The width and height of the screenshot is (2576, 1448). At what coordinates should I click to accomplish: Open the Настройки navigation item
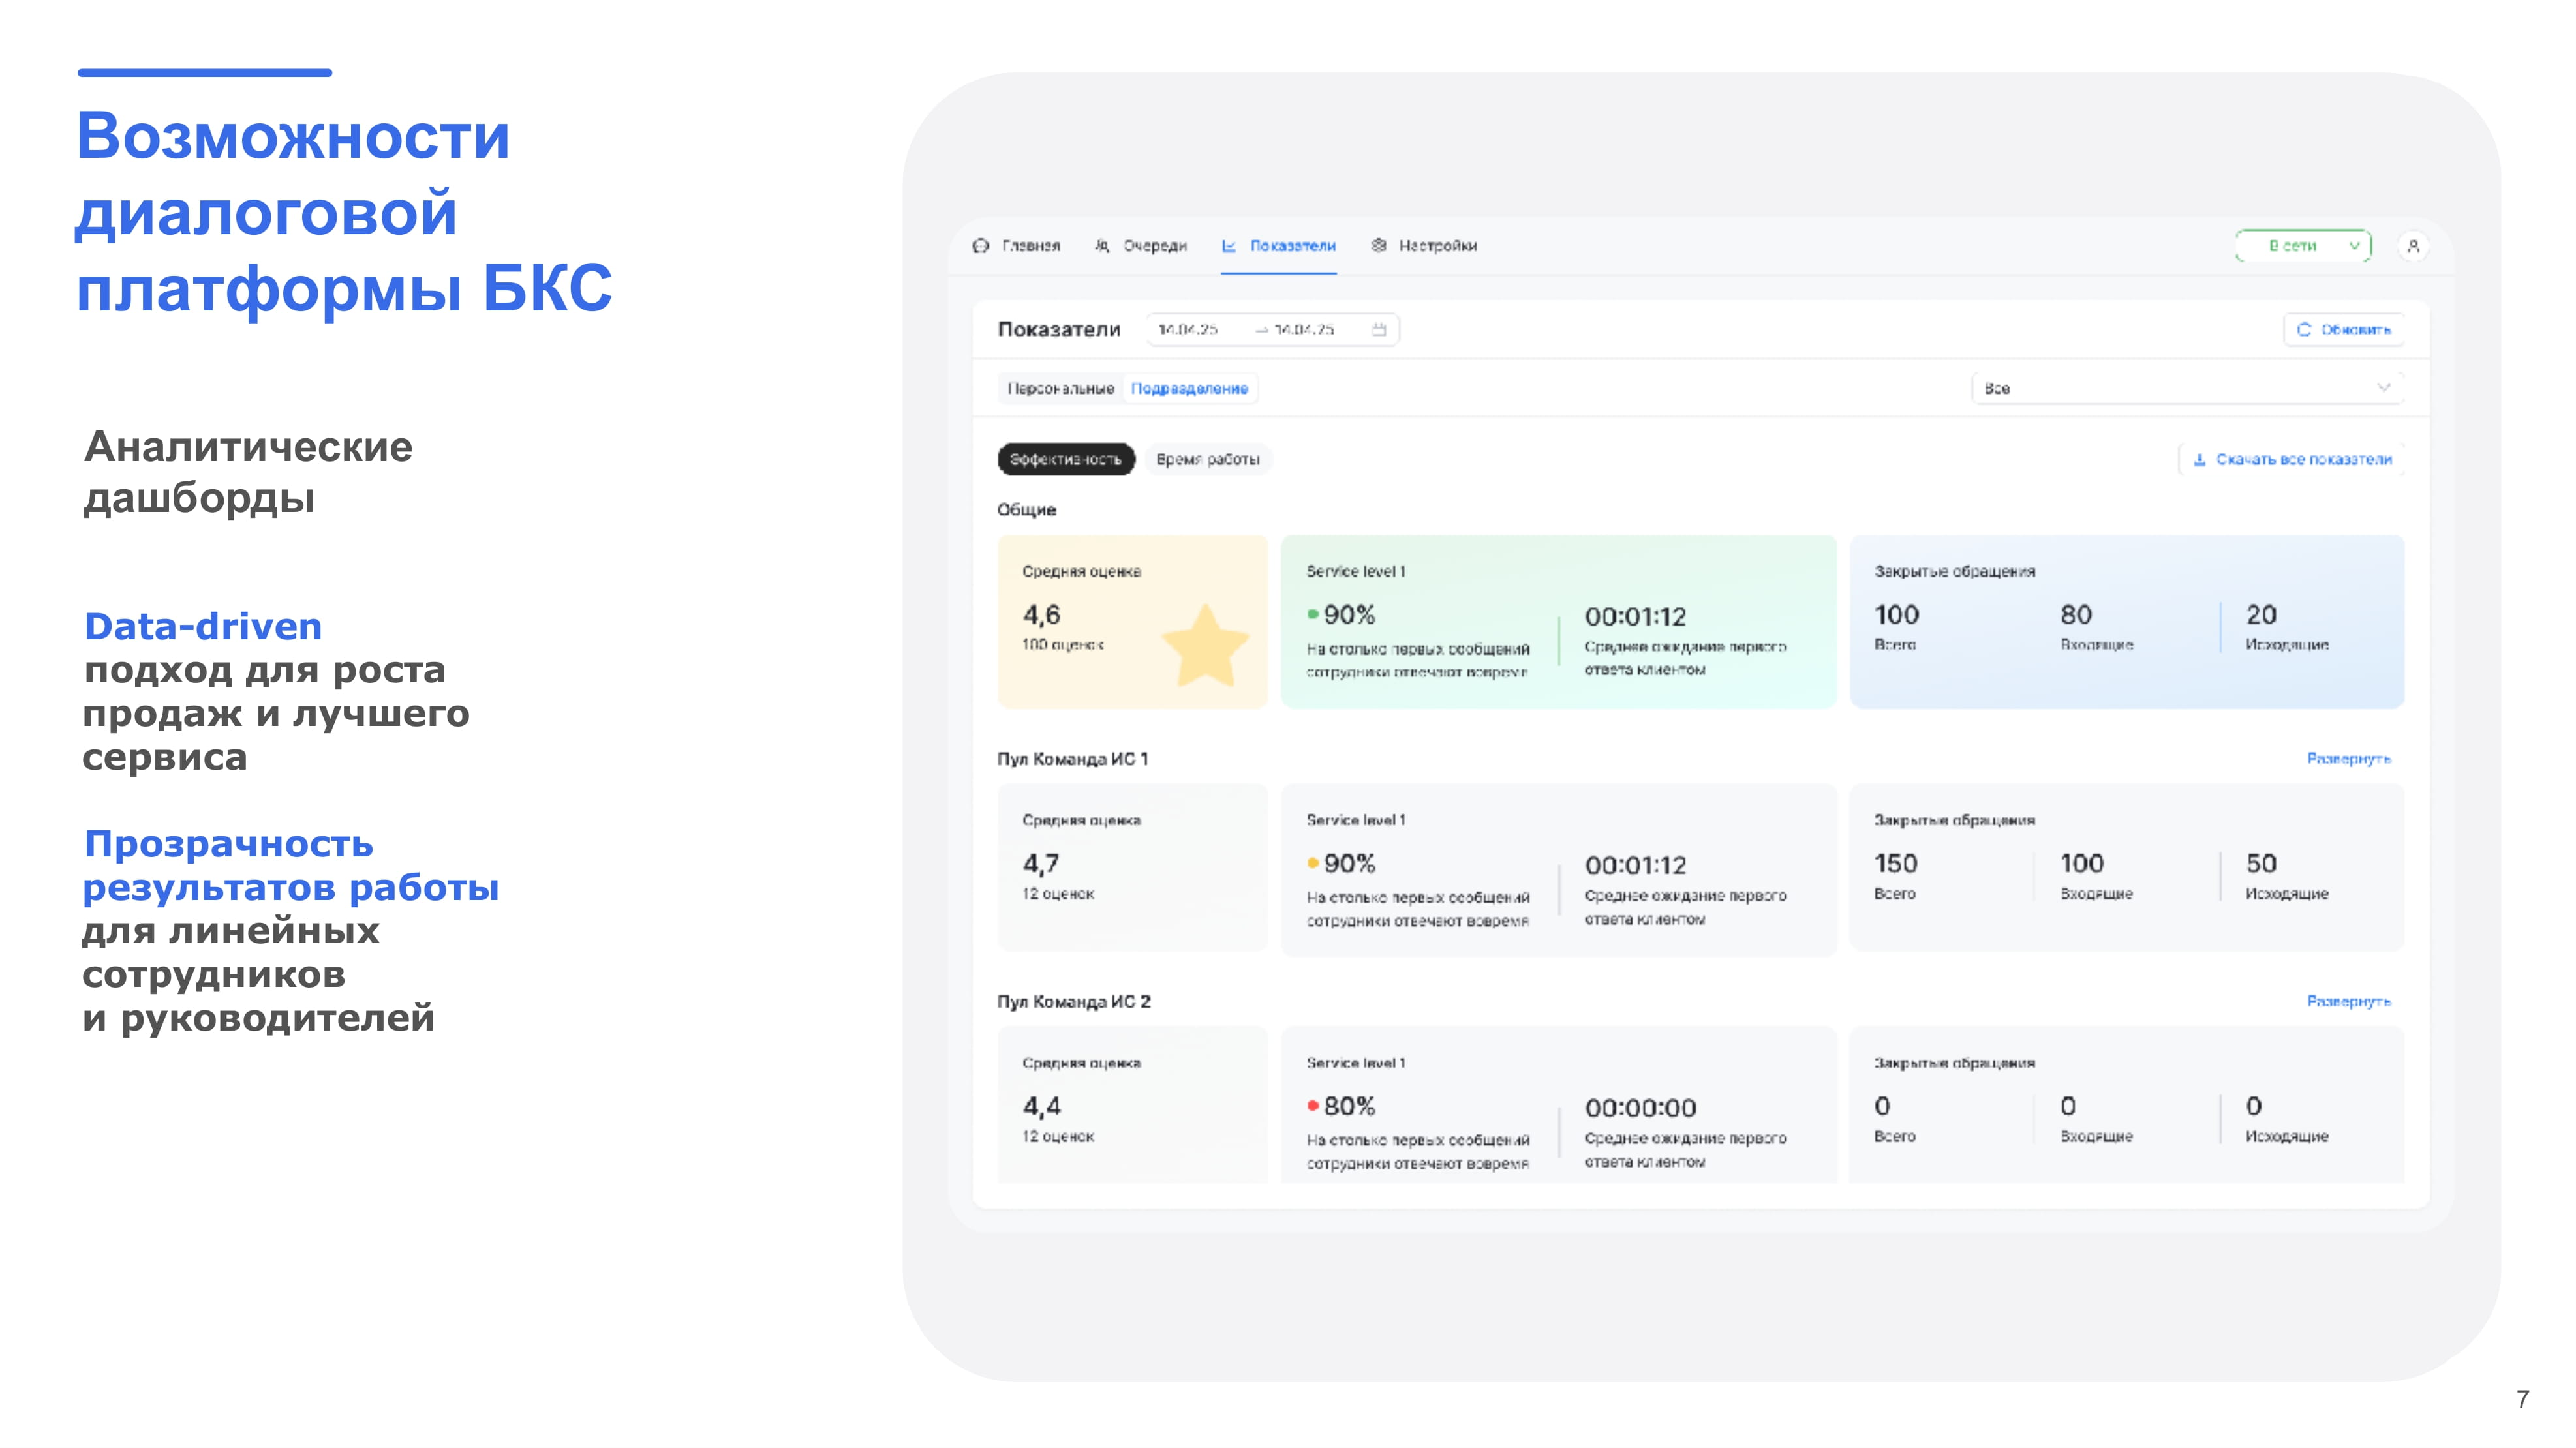[x=1424, y=246]
